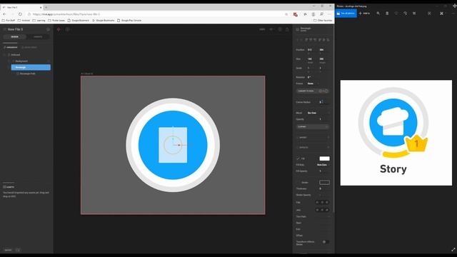Click the shape Opacity value under Blend
Screen dimensions: 457x257
click(324, 119)
